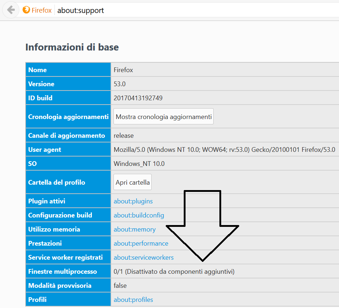Click build ID value 20170413192749
Viewport: 339px width, 308px height.
tap(138, 98)
